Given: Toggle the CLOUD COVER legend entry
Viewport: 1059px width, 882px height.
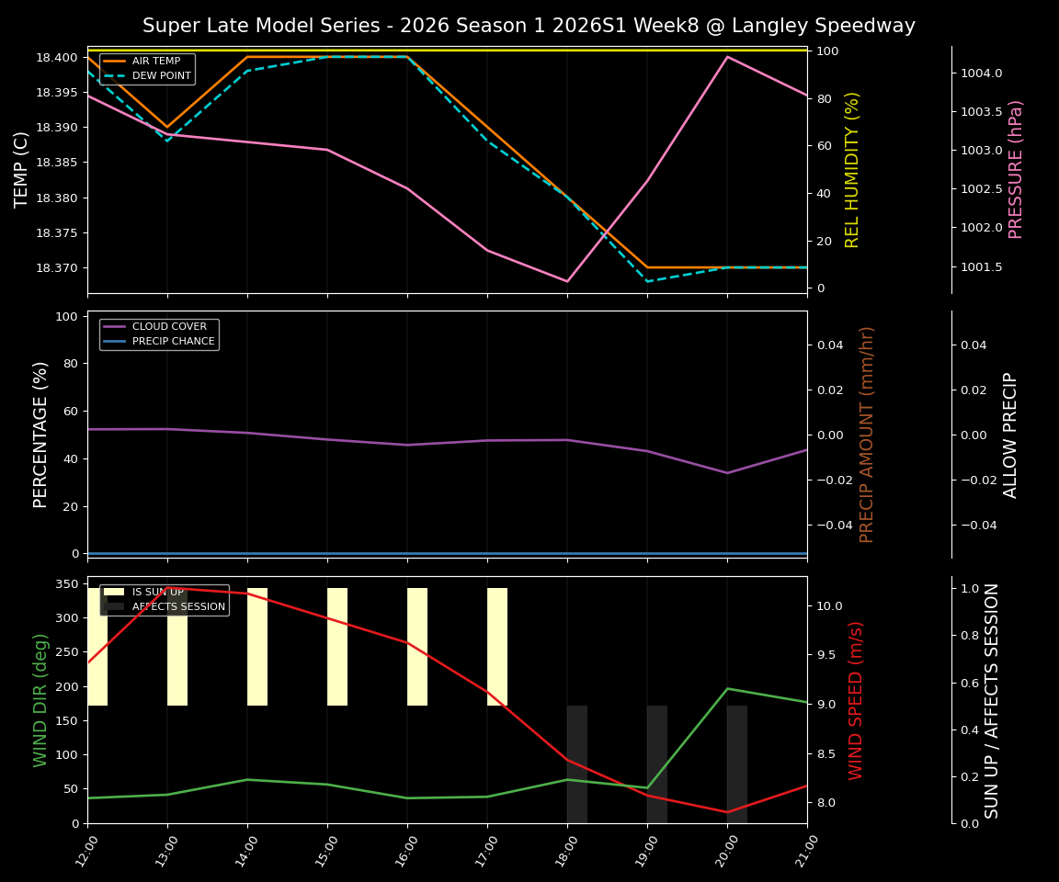Looking at the screenshot, I should tap(170, 326).
